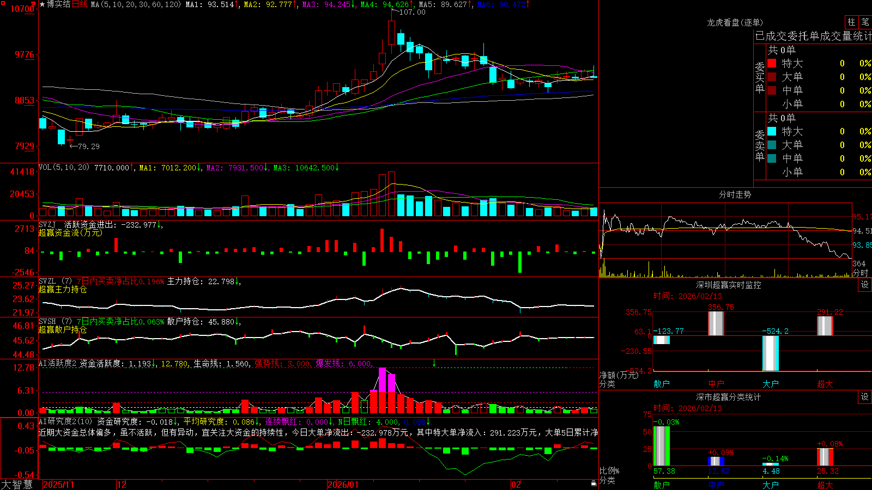Click the 散户 57.38 bar in 分类统计

pyautogui.click(x=661, y=446)
